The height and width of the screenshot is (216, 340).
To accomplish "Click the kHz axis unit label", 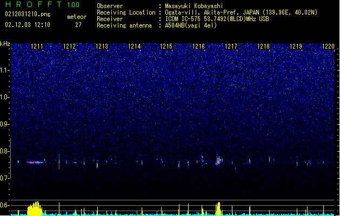I will coord(5,44).
